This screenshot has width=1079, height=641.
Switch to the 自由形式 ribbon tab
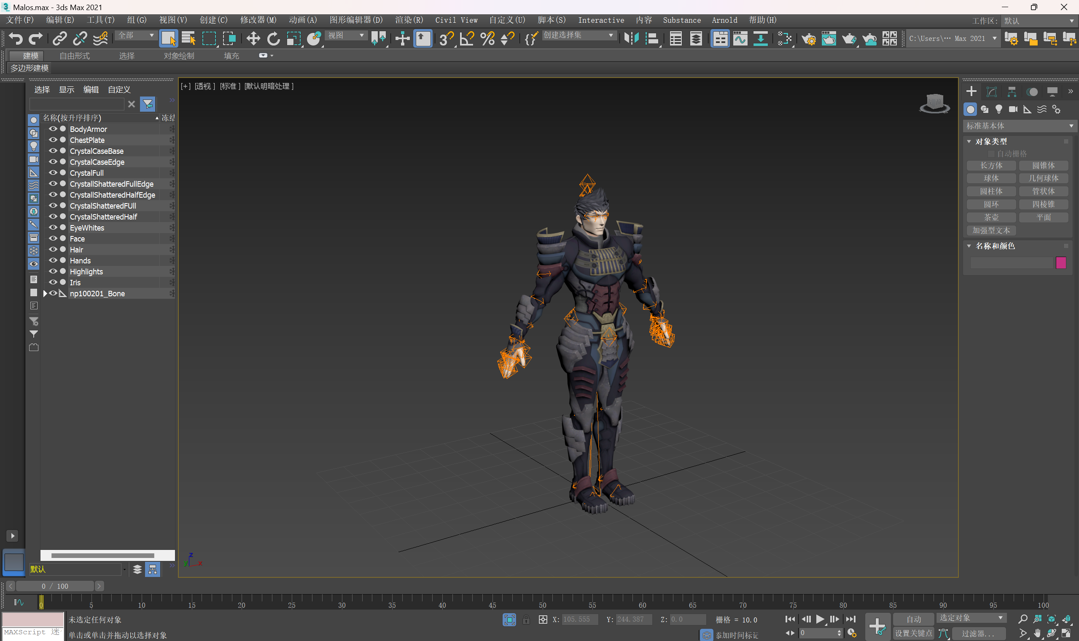coord(74,56)
